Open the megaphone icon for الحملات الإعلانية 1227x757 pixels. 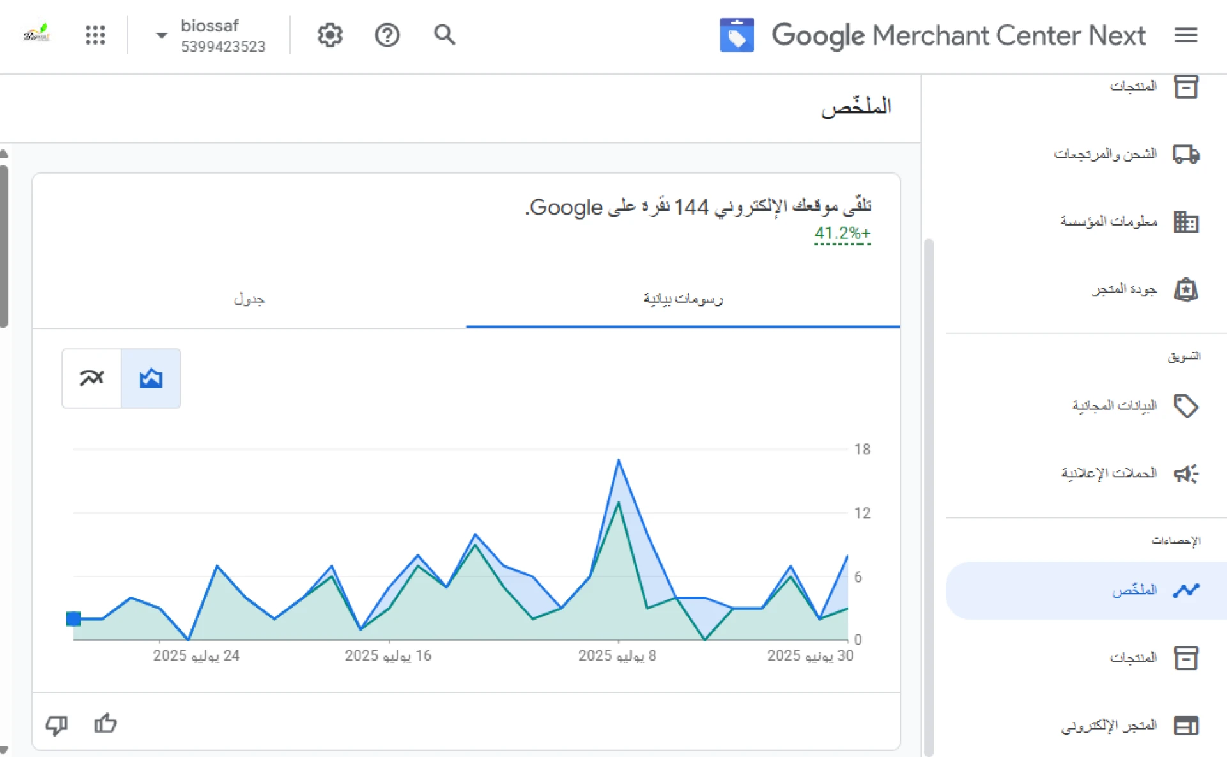(1185, 473)
